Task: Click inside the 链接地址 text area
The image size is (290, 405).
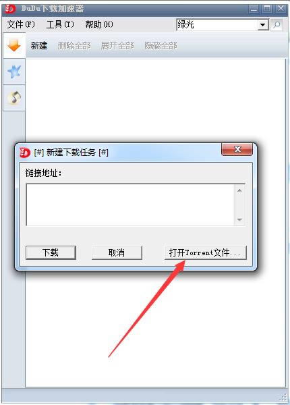Action: tap(130, 205)
